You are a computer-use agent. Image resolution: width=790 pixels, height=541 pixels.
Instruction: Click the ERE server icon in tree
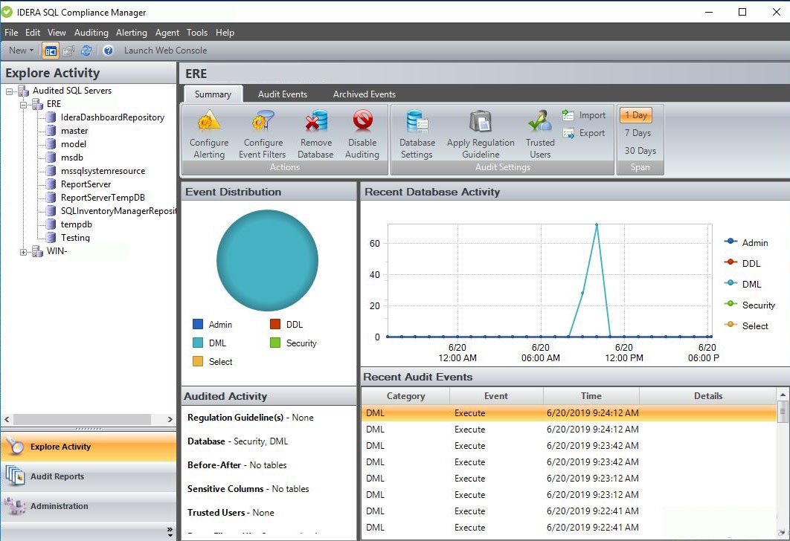tap(37, 104)
